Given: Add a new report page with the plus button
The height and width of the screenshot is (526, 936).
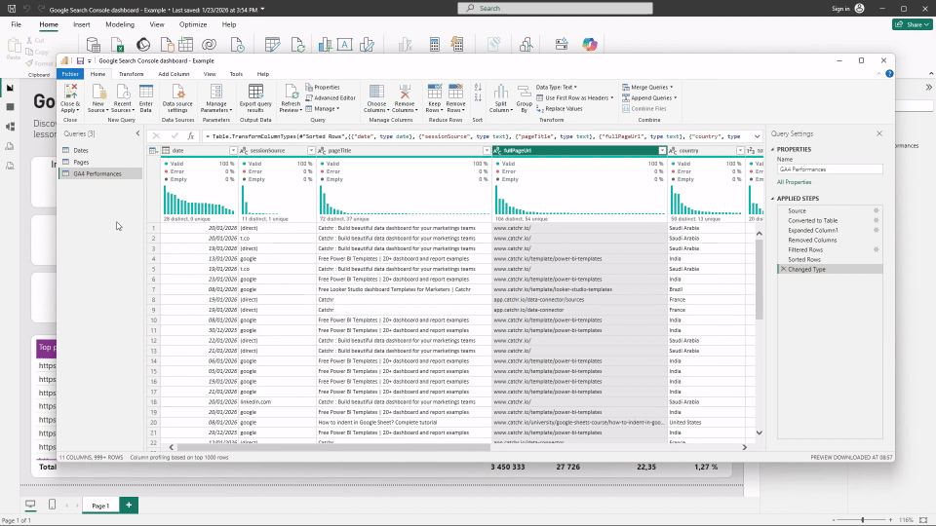Looking at the screenshot, I should (x=129, y=506).
